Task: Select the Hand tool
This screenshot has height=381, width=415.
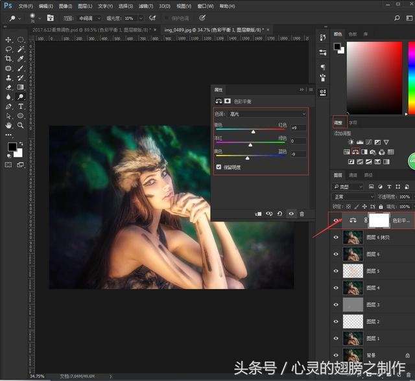Action: pos(8,125)
